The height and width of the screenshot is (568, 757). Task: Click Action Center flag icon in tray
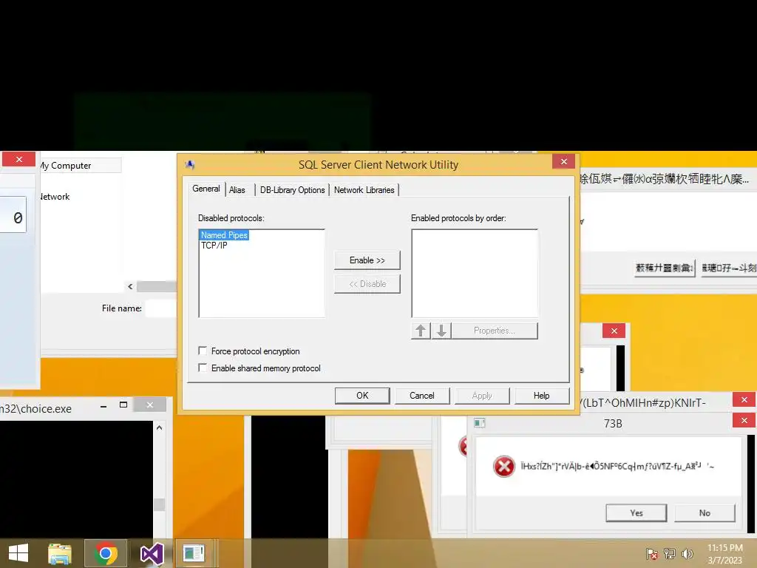[652, 554]
